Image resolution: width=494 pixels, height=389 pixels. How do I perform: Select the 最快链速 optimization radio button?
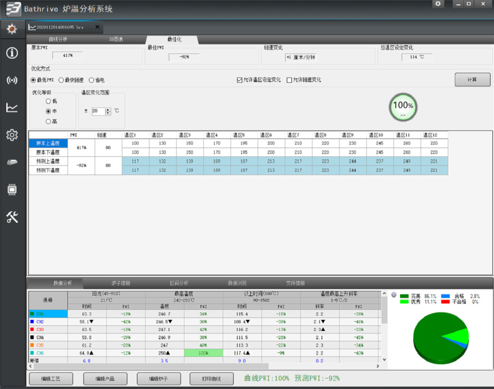click(62, 80)
